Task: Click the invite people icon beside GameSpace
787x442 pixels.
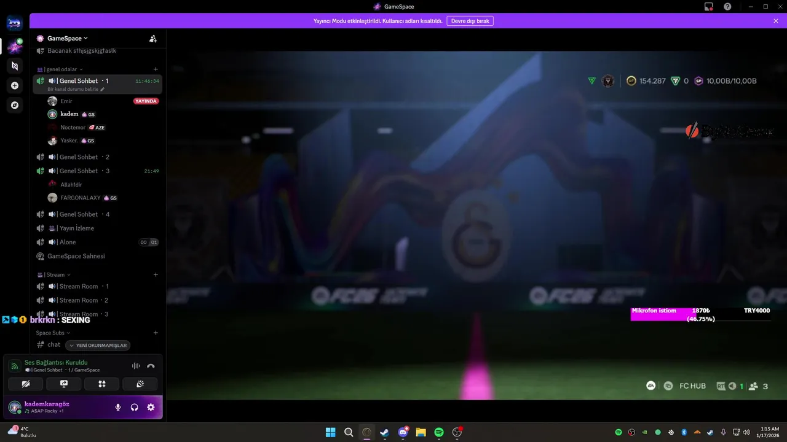Action: pyautogui.click(x=153, y=38)
